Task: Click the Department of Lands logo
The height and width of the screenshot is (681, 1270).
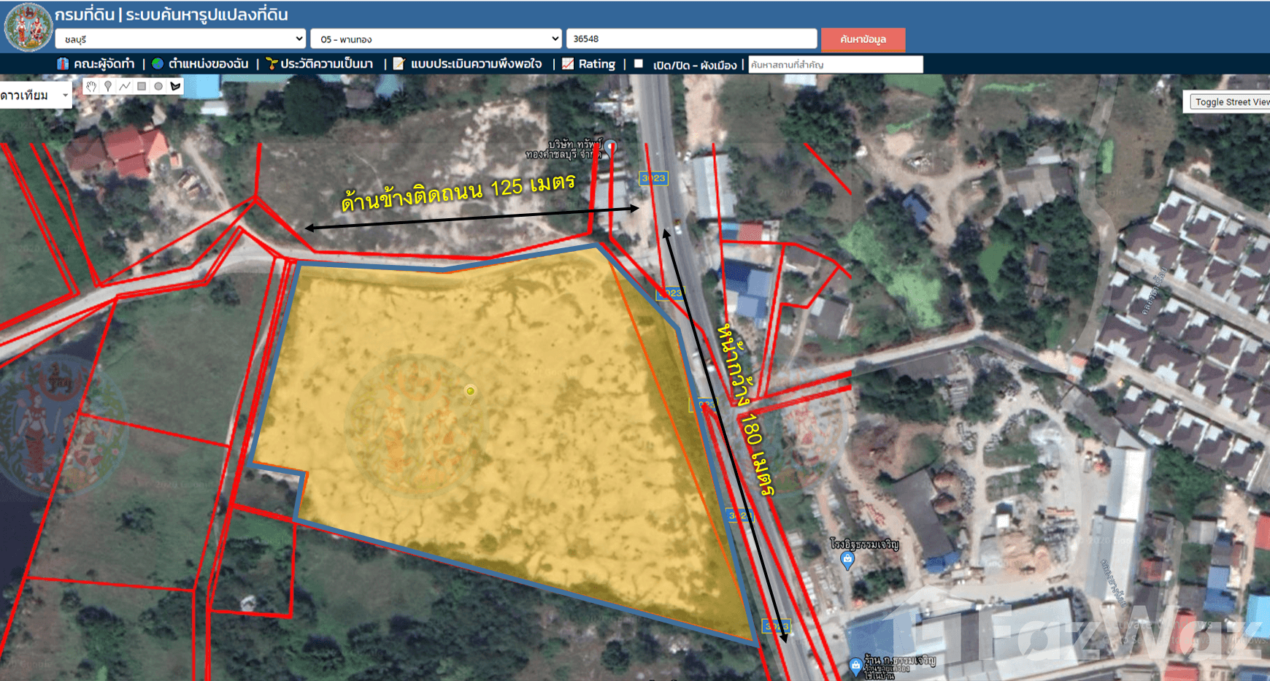Action: click(x=28, y=27)
